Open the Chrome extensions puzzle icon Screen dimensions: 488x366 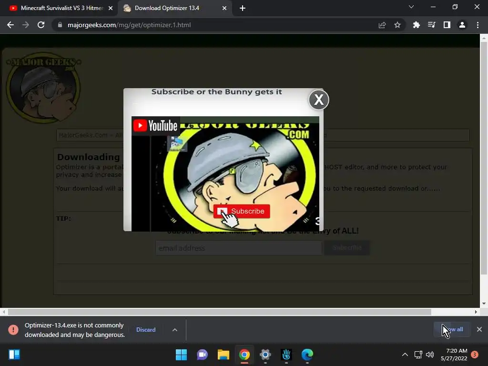pyautogui.click(x=417, y=25)
